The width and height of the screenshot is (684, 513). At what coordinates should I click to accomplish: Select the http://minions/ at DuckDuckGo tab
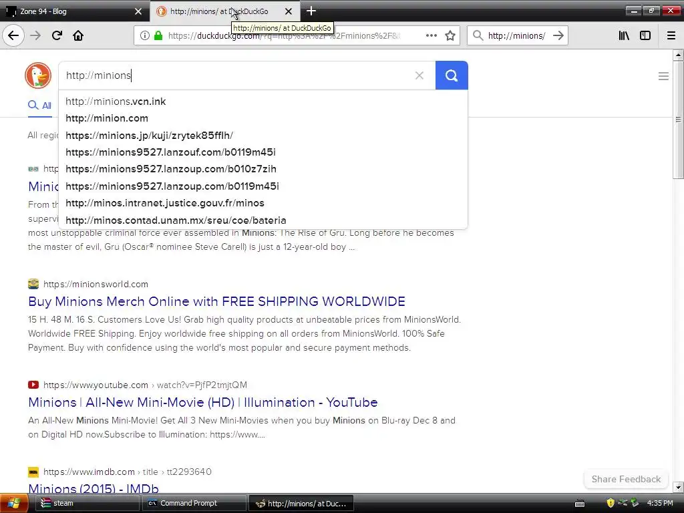(x=224, y=11)
